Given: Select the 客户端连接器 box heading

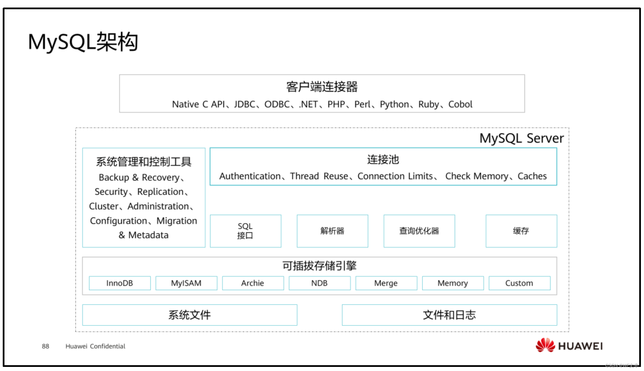Looking at the screenshot, I should (x=322, y=87).
